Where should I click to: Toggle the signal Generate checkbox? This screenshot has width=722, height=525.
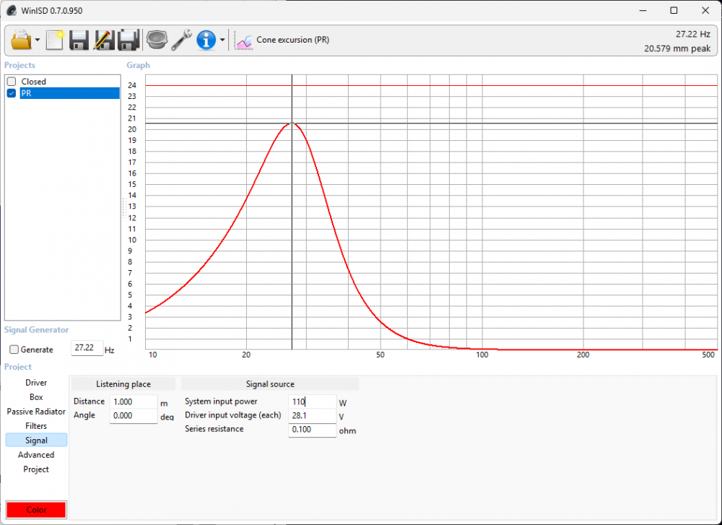point(14,350)
